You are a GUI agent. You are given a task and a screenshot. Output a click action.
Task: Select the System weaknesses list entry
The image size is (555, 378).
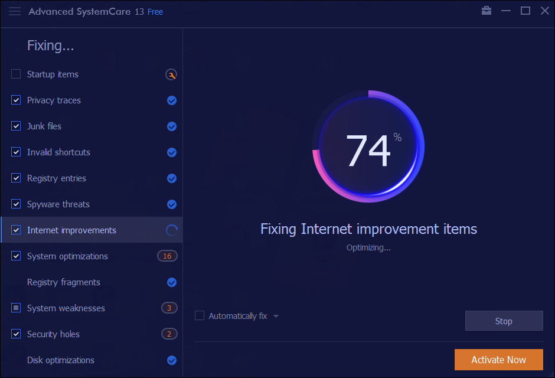(92, 308)
